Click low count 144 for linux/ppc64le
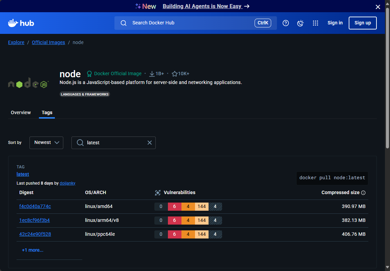The width and height of the screenshot is (390, 271). [202, 234]
